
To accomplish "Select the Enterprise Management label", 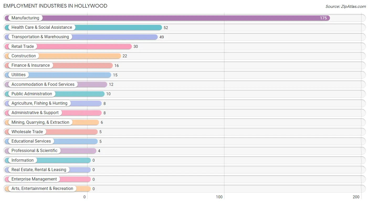I will (34, 179).
